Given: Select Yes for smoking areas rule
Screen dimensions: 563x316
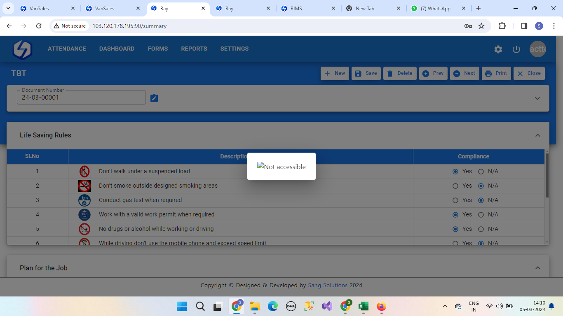Looking at the screenshot, I should 455,186.
